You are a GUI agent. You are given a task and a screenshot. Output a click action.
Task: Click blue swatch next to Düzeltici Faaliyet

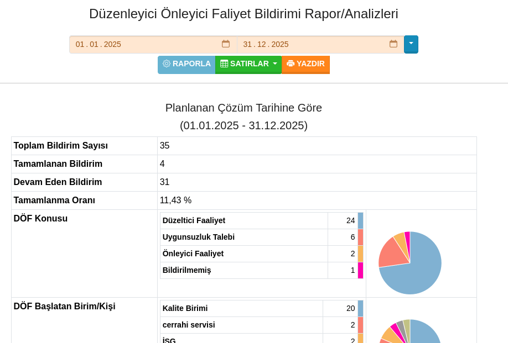pos(360,220)
